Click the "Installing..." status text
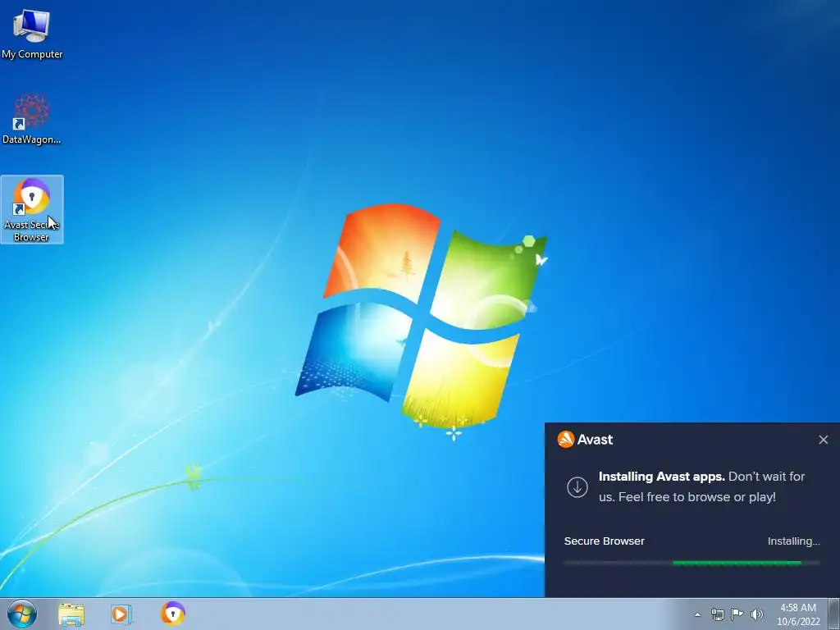Viewport: 840px width, 630px height. click(793, 541)
